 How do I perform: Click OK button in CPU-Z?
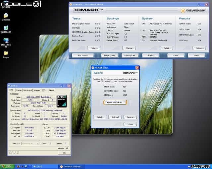64,153
